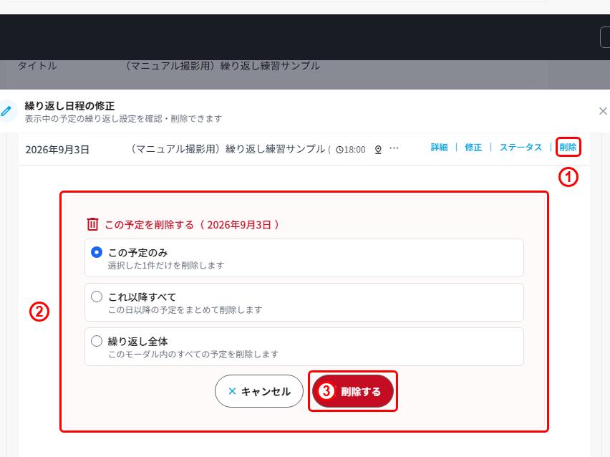The width and height of the screenshot is (610, 457).
Task: Click the description この日以降の予定をまとめて削除します
Action: coord(185,310)
